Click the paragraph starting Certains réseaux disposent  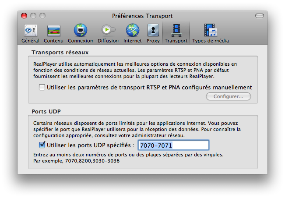coord(137,129)
